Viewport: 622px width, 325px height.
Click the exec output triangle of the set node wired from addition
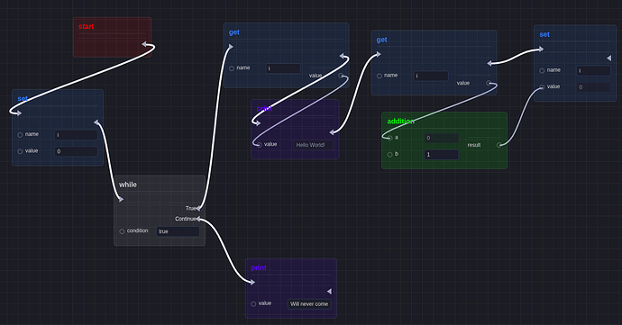click(x=608, y=59)
